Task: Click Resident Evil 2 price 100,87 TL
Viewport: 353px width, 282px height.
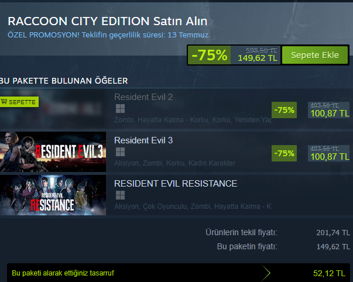Action: click(330, 114)
